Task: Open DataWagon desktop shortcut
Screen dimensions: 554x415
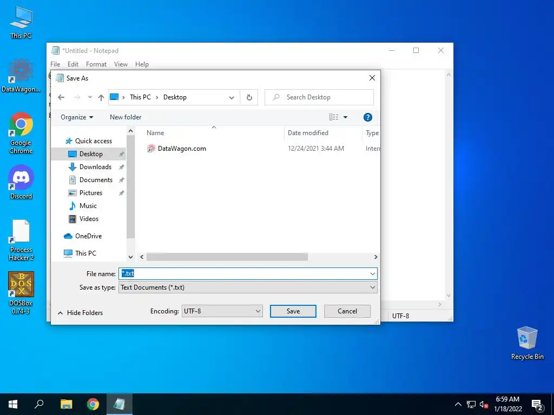Action: coord(21,76)
